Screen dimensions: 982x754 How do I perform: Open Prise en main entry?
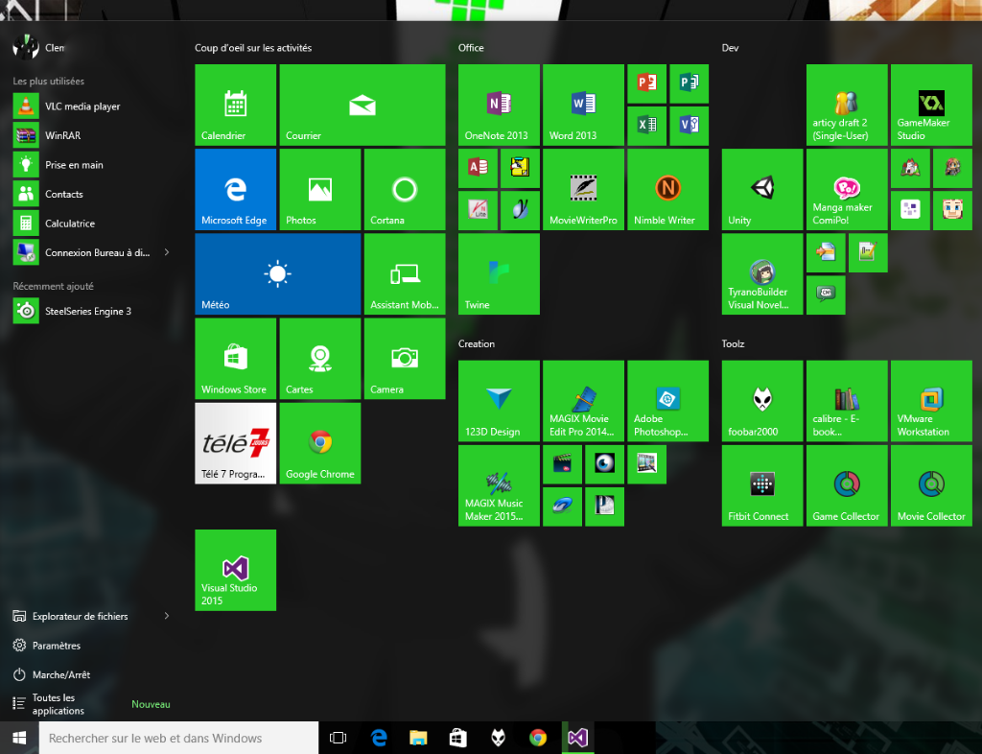[x=91, y=165]
